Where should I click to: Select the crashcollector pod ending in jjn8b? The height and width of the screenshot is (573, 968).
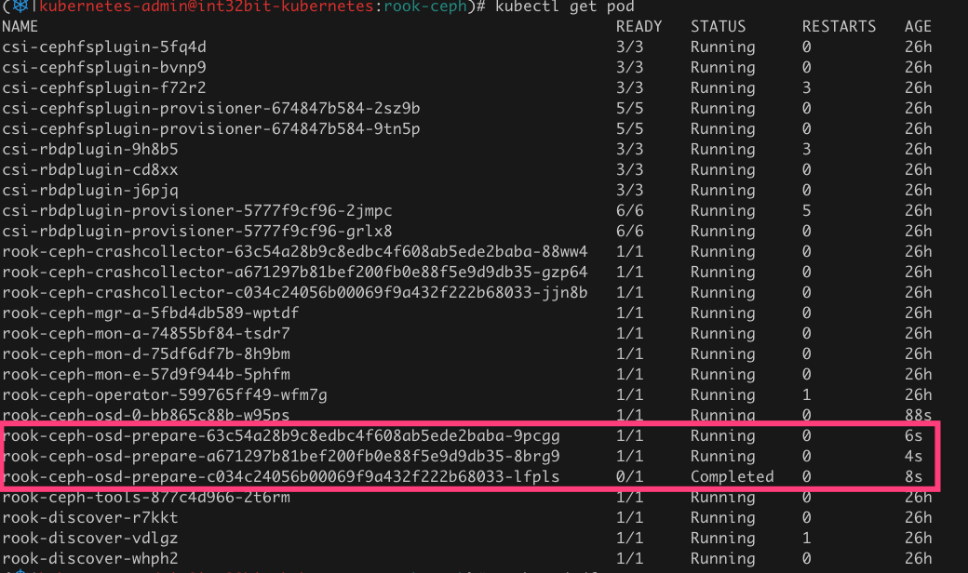(294, 292)
